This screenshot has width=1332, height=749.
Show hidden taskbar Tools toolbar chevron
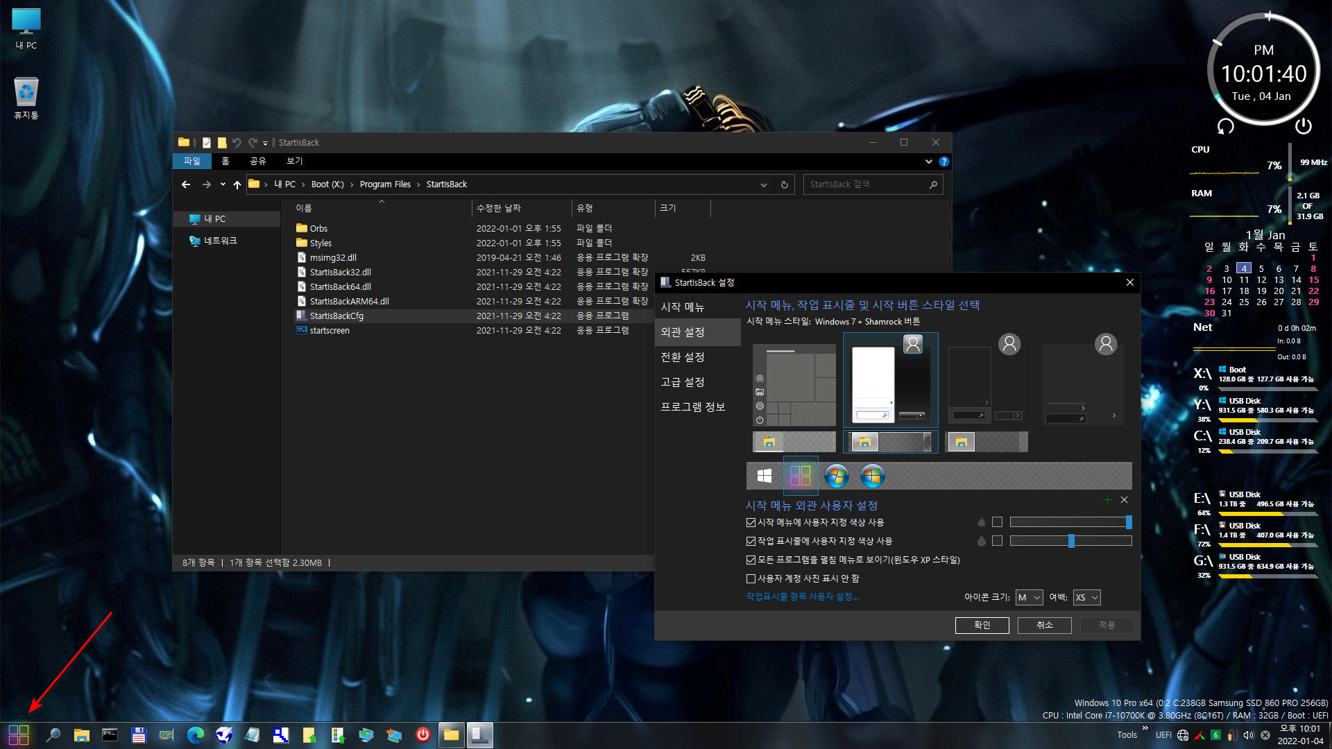click(1145, 728)
